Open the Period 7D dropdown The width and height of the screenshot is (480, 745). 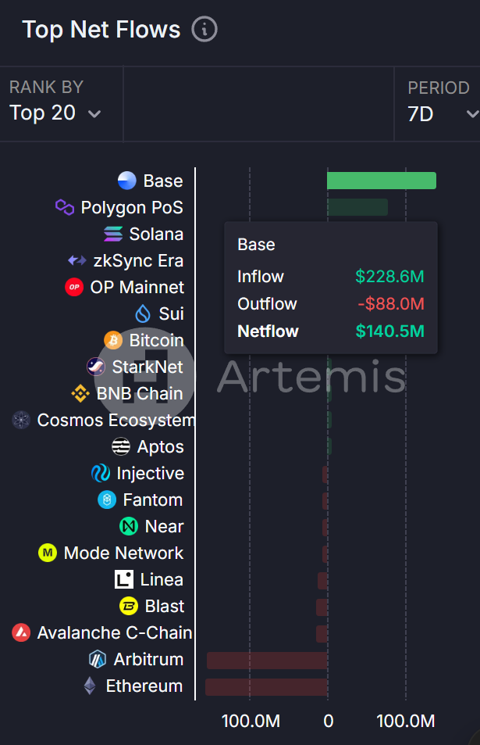pos(441,114)
